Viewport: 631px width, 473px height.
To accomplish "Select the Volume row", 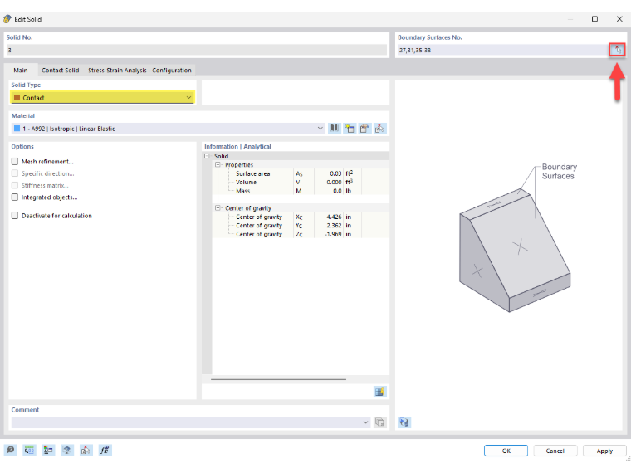I will (301, 183).
